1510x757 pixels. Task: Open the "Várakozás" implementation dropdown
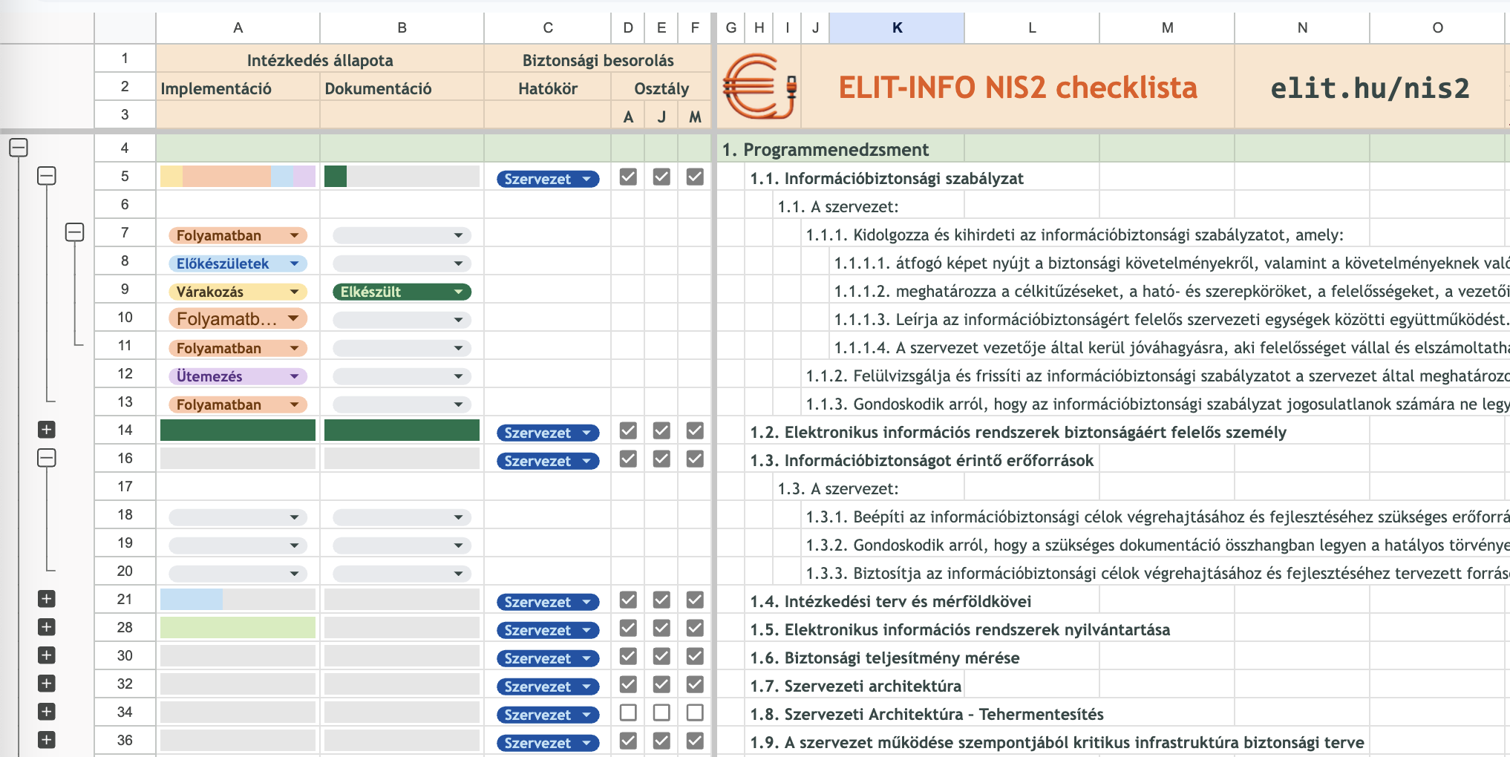pos(295,291)
